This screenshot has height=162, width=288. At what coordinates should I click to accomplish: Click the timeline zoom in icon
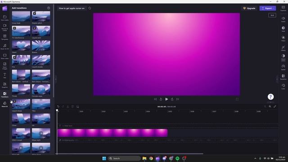[270, 107]
